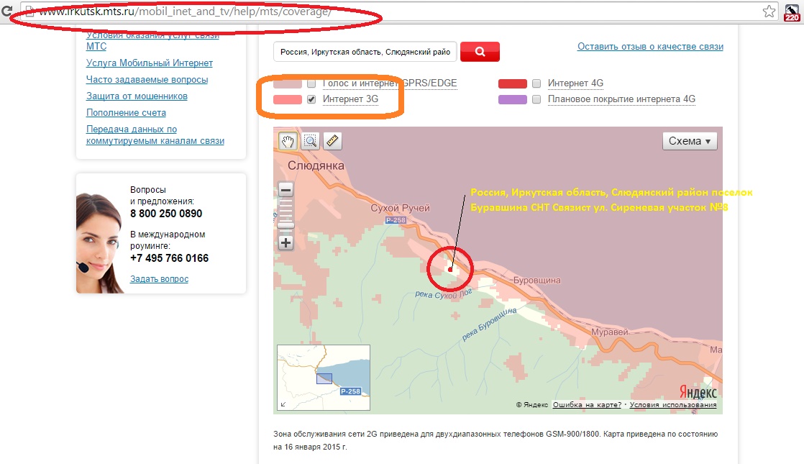Screen dimensions: 804x464
Task: Open Передача данных по коммутируемым каналам link
Action: pos(155,135)
